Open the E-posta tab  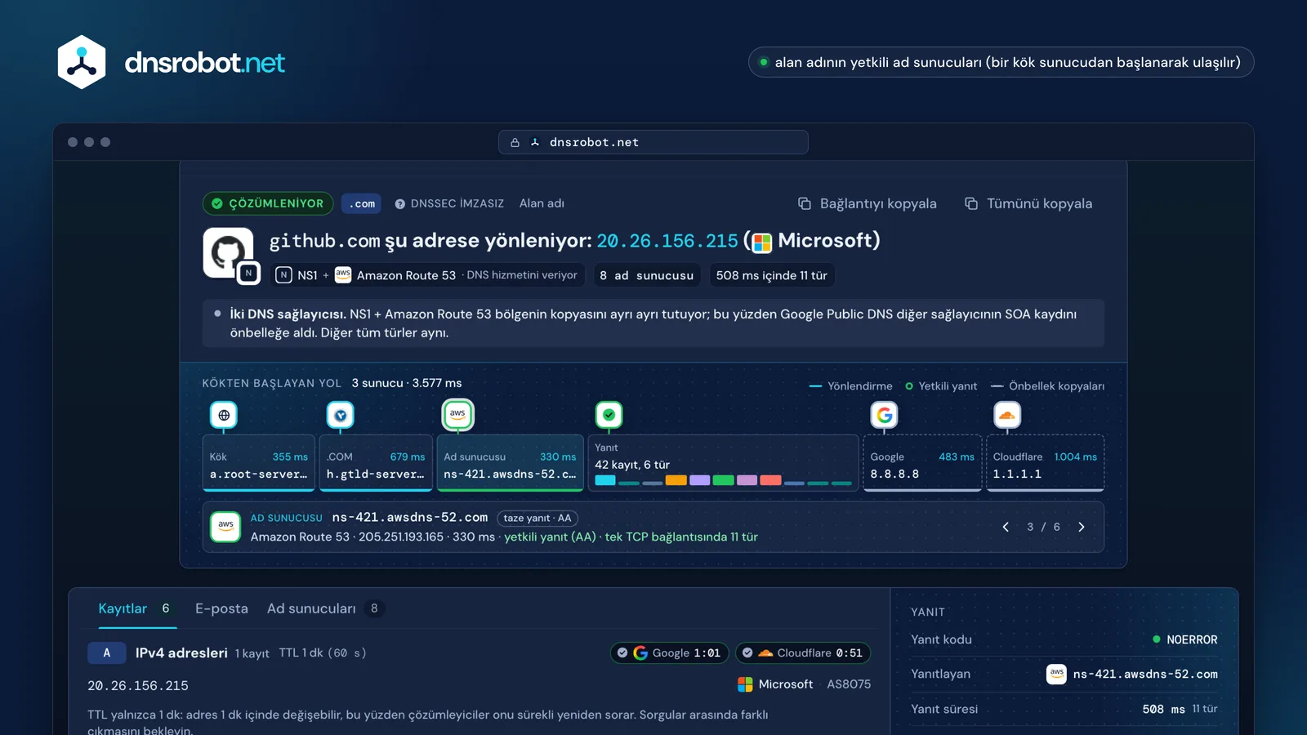tap(221, 608)
